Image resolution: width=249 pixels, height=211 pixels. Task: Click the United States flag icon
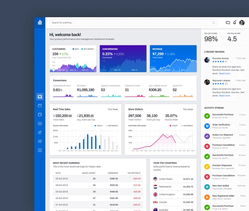pos(155,179)
